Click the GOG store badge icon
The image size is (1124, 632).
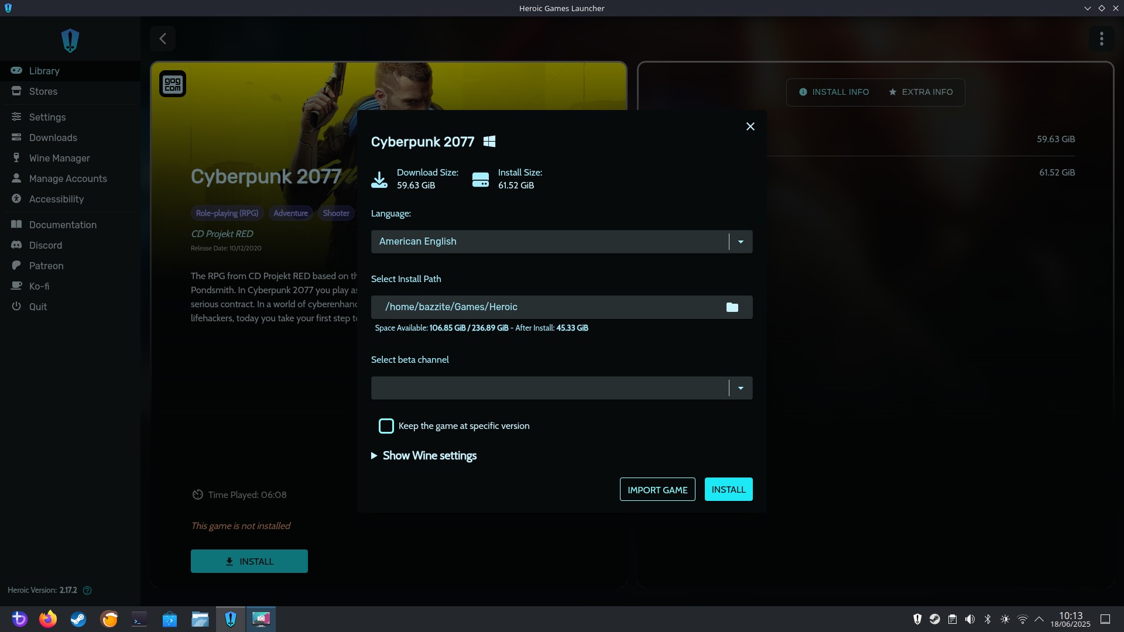pos(173,84)
